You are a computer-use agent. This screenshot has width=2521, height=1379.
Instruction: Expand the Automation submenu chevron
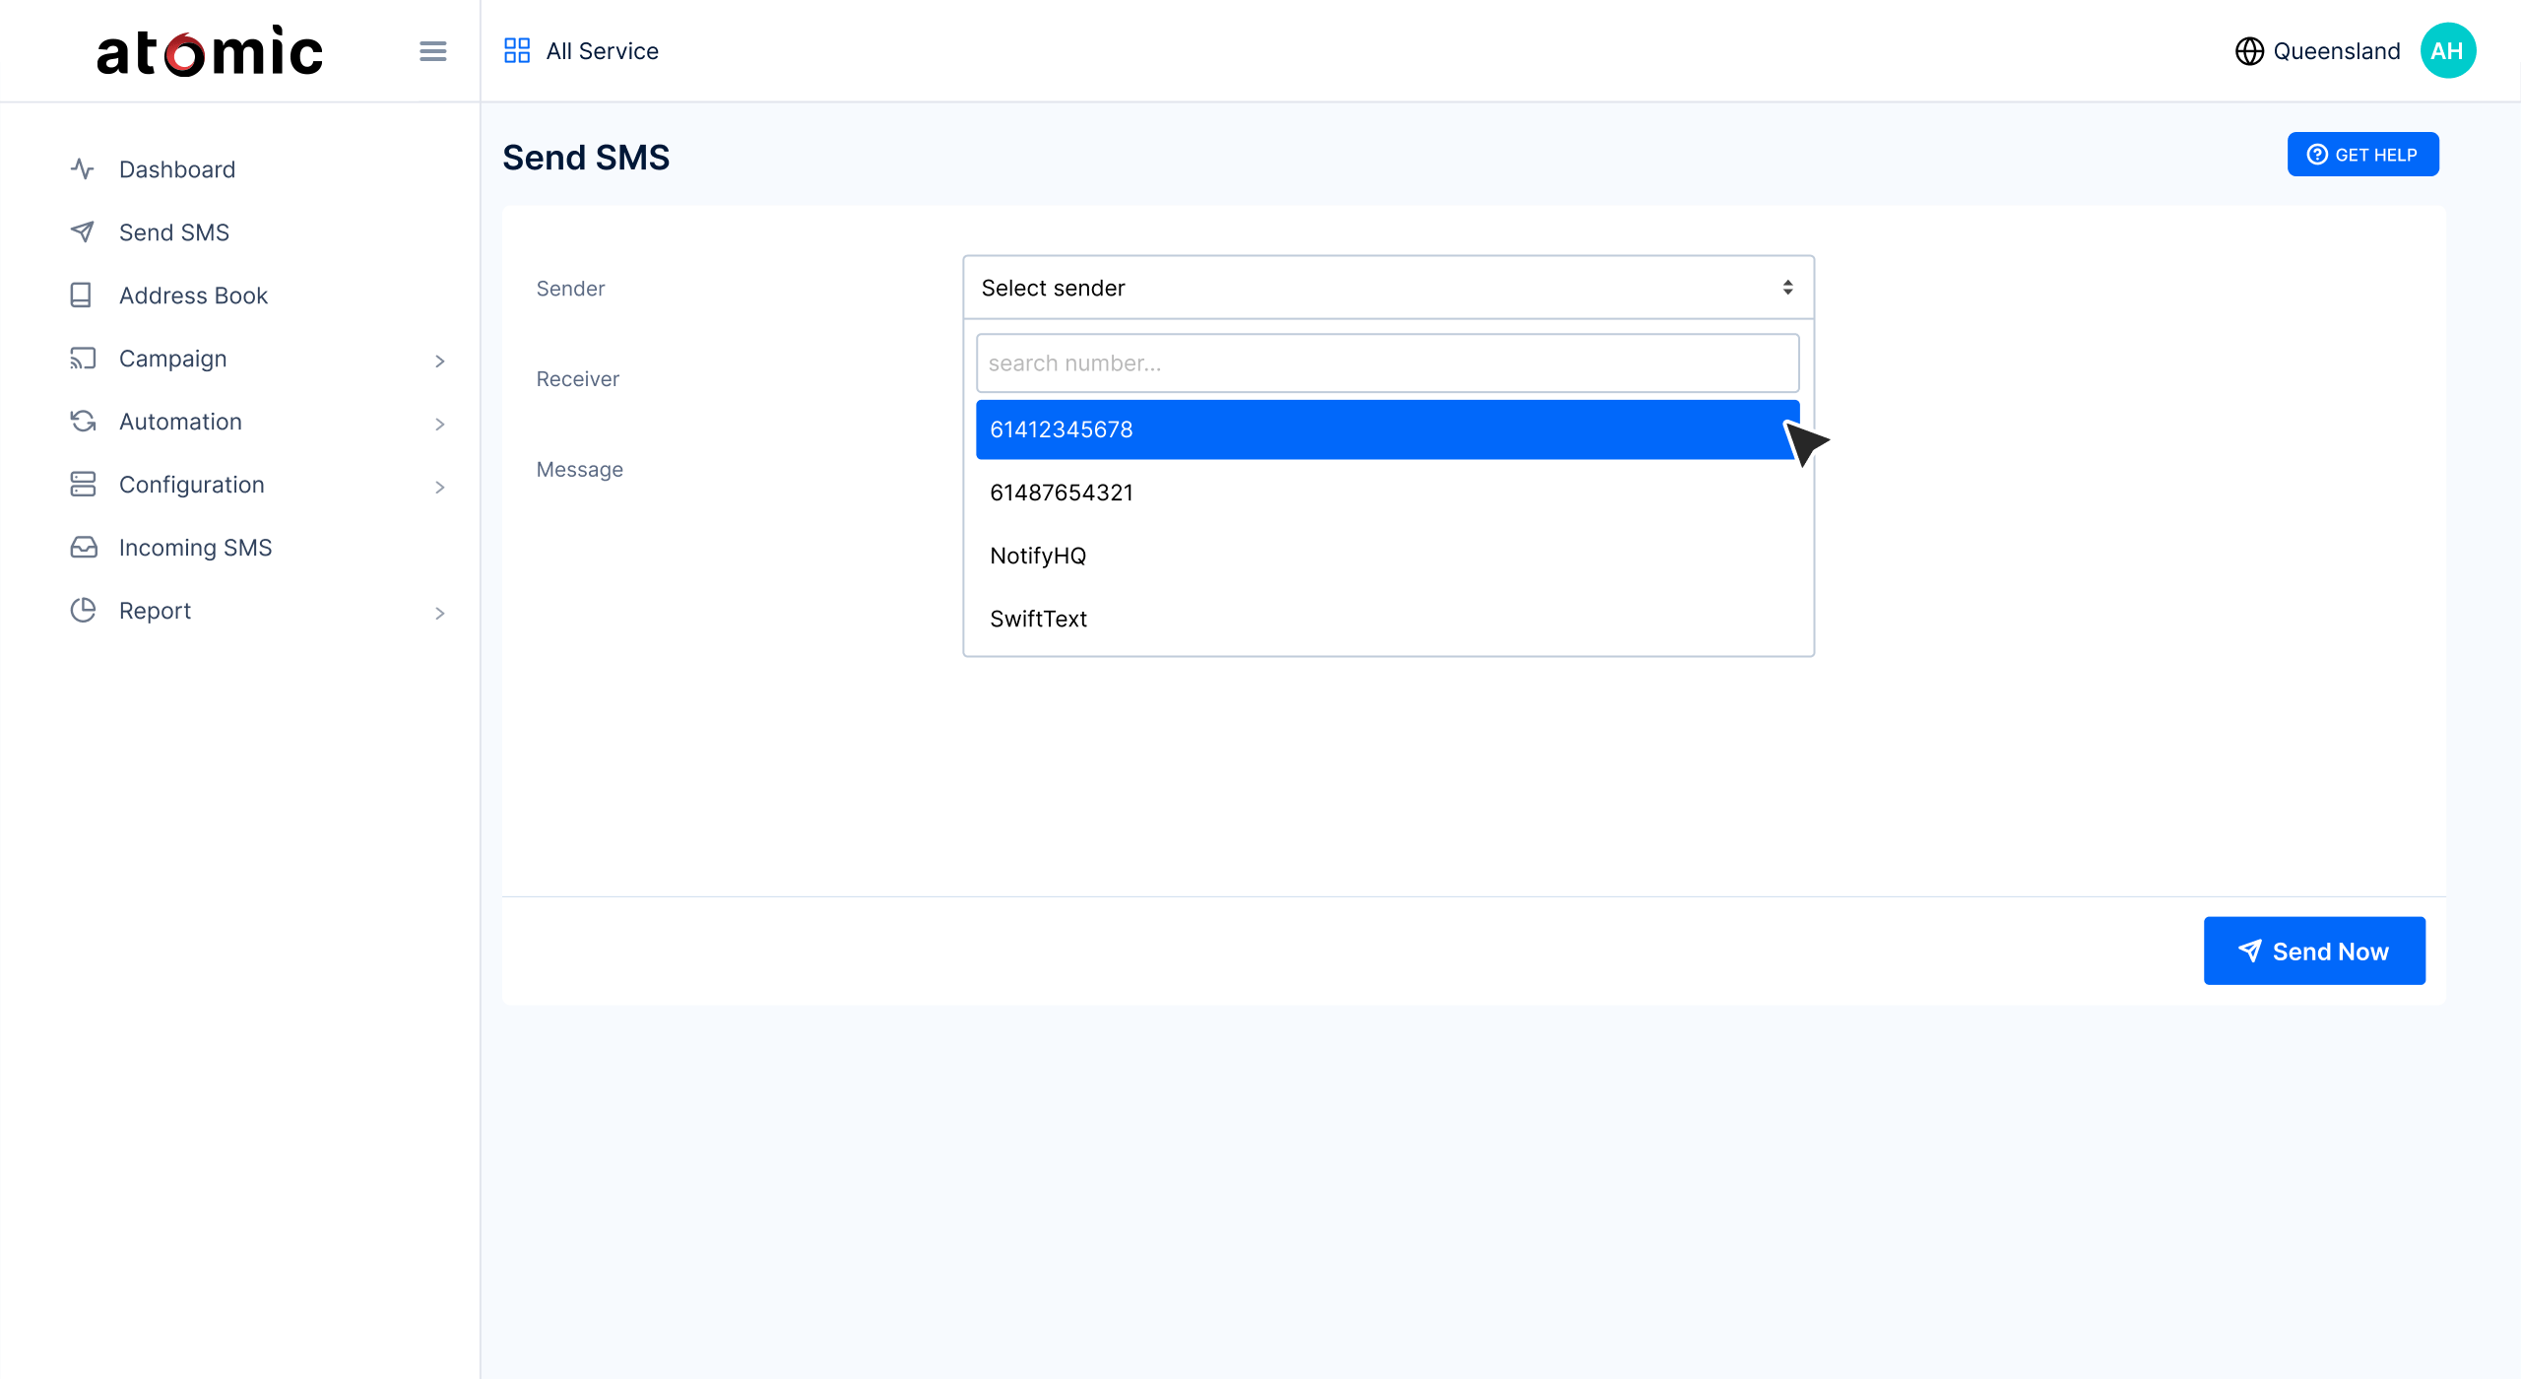(x=439, y=425)
